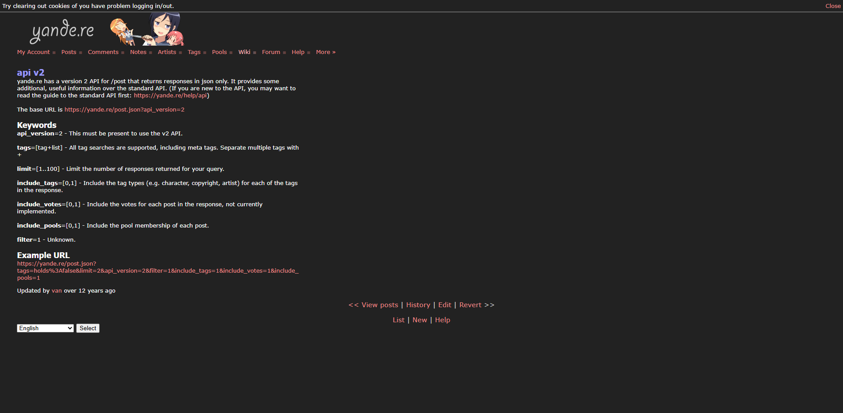Open the post.json base URL link
The height and width of the screenshot is (413, 843).
124,109
